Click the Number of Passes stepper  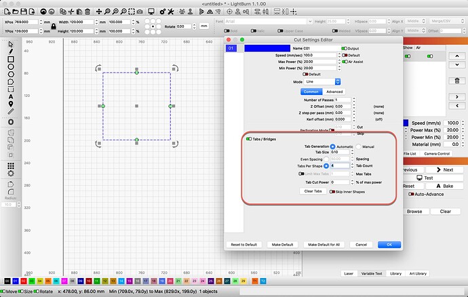[354, 100]
